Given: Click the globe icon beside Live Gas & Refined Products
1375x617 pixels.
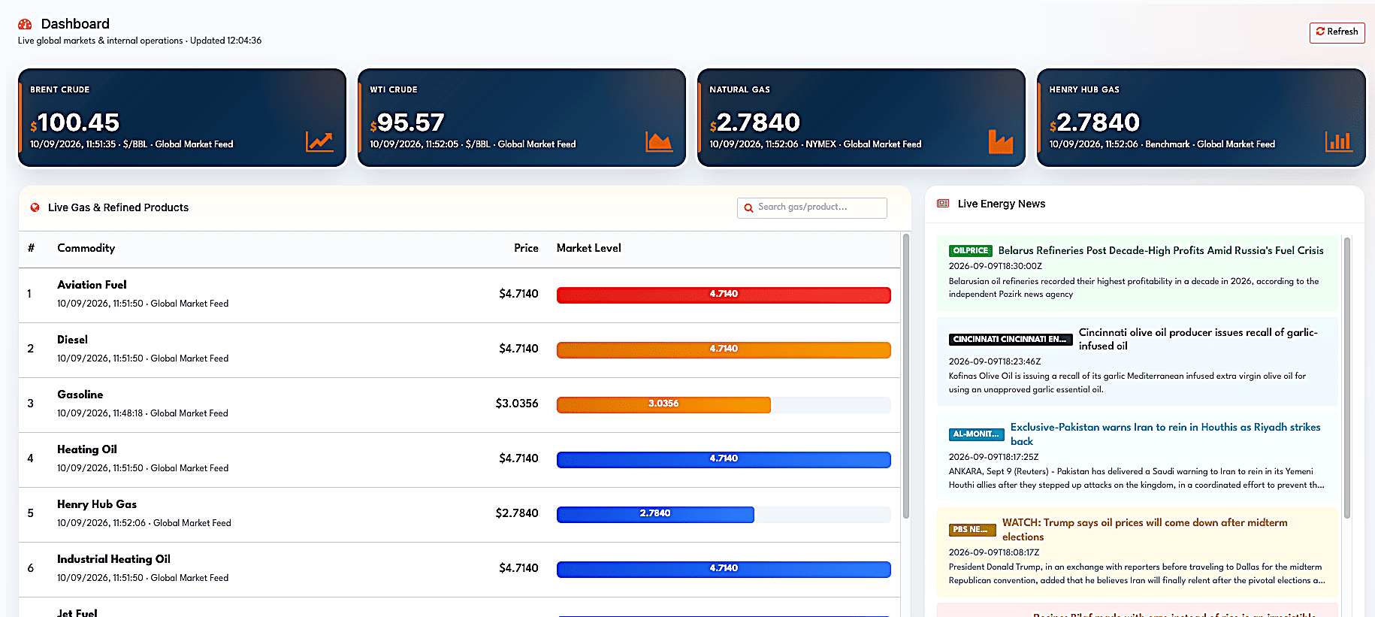Looking at the screenshot, I should coord(35,207).
